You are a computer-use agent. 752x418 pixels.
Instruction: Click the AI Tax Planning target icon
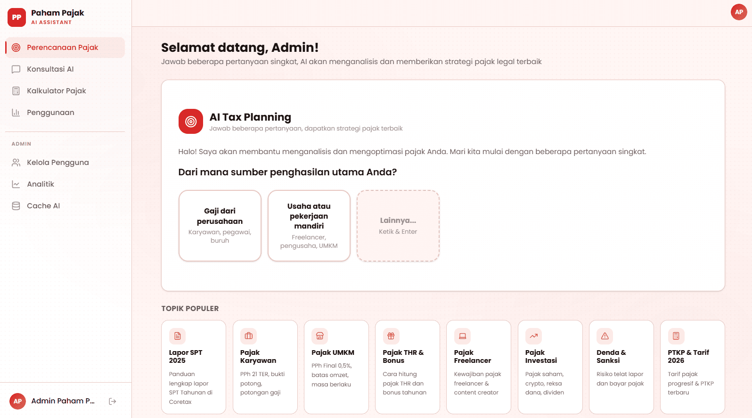pos(190,121)
